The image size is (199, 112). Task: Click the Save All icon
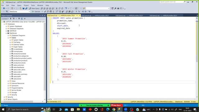pos(26,8)
